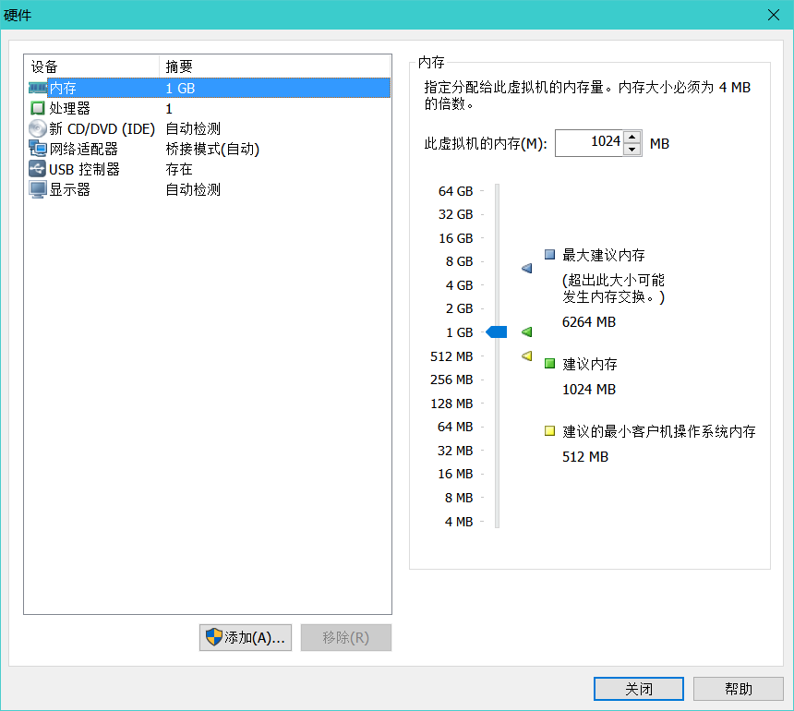Screen dimensions: 794x711
Task: Decrease memory with the spinner down arrow
Action: pos(632,150)
